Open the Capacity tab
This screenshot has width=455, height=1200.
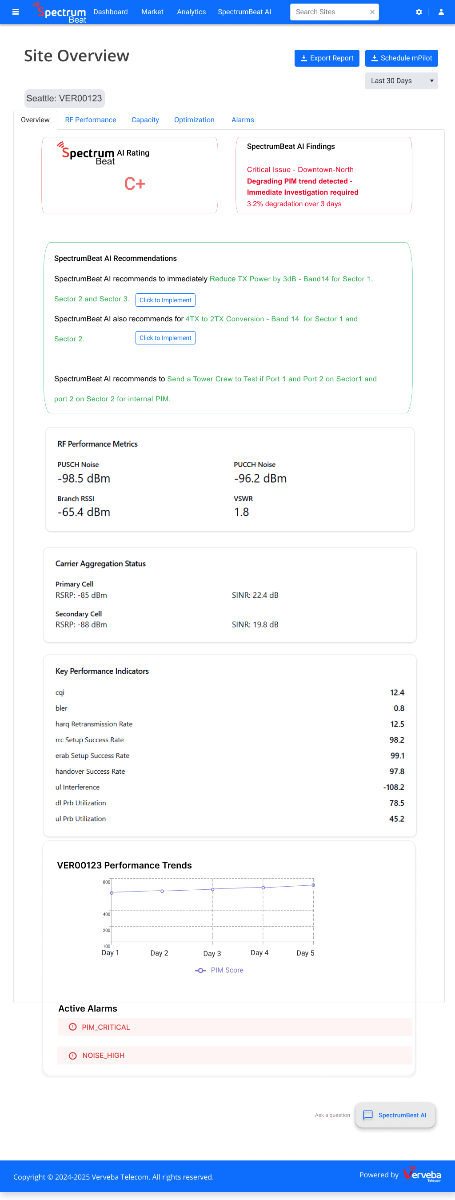coord(145,120)
